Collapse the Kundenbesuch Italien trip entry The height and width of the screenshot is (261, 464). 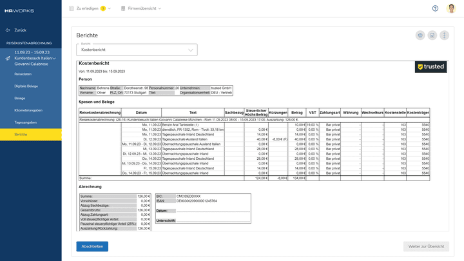[55, 59]
